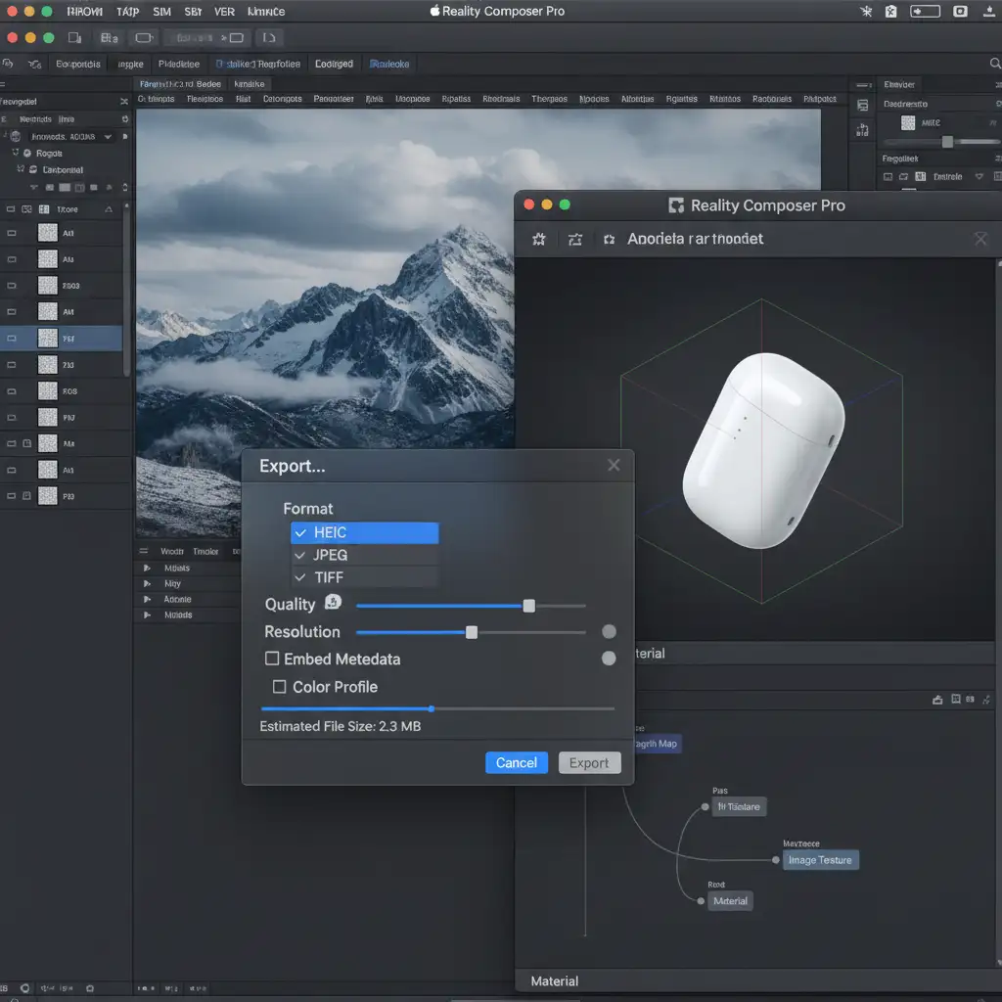Choose TIFF from the Format options
Screen dimensions: 1002x1002
(x=364, y=577)
